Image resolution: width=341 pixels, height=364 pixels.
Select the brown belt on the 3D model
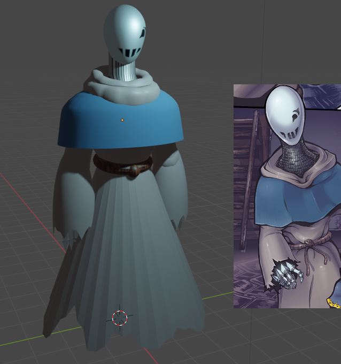pos(123,165)
